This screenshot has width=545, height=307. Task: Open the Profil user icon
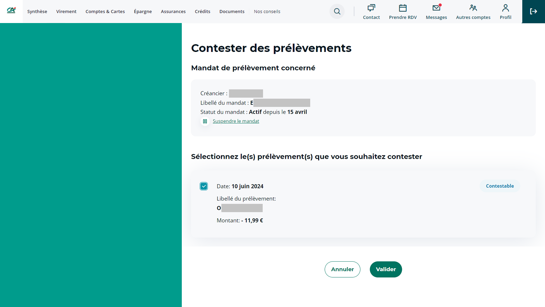(x=505, y=8)
